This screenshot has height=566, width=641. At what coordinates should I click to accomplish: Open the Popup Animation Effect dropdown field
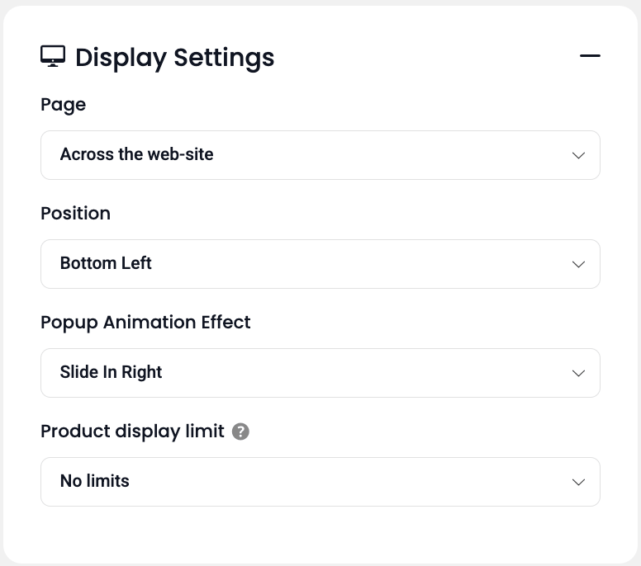[x=320, y=373]
